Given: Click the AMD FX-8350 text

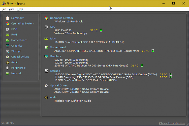Looking at the screenshot, I should pos(63,30).
